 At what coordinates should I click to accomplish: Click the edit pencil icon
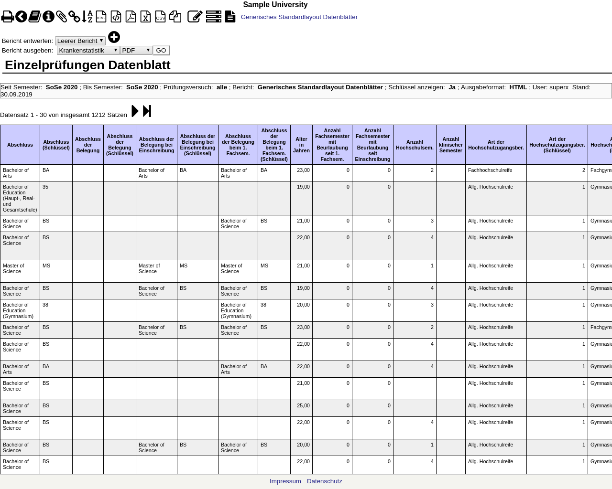(x=195, y=17)
